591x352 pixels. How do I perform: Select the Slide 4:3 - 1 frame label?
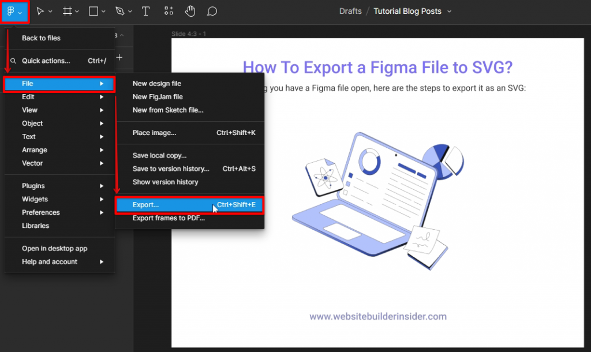(189, 34)
